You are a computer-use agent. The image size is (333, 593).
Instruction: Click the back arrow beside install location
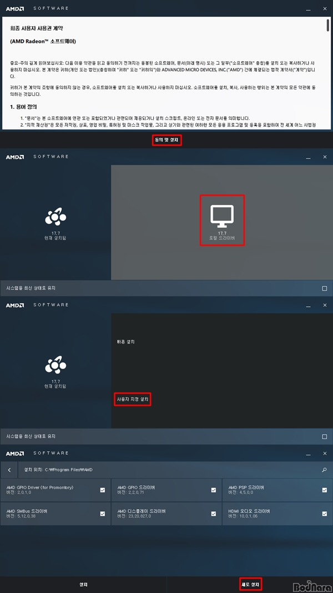tap(9, 470)
